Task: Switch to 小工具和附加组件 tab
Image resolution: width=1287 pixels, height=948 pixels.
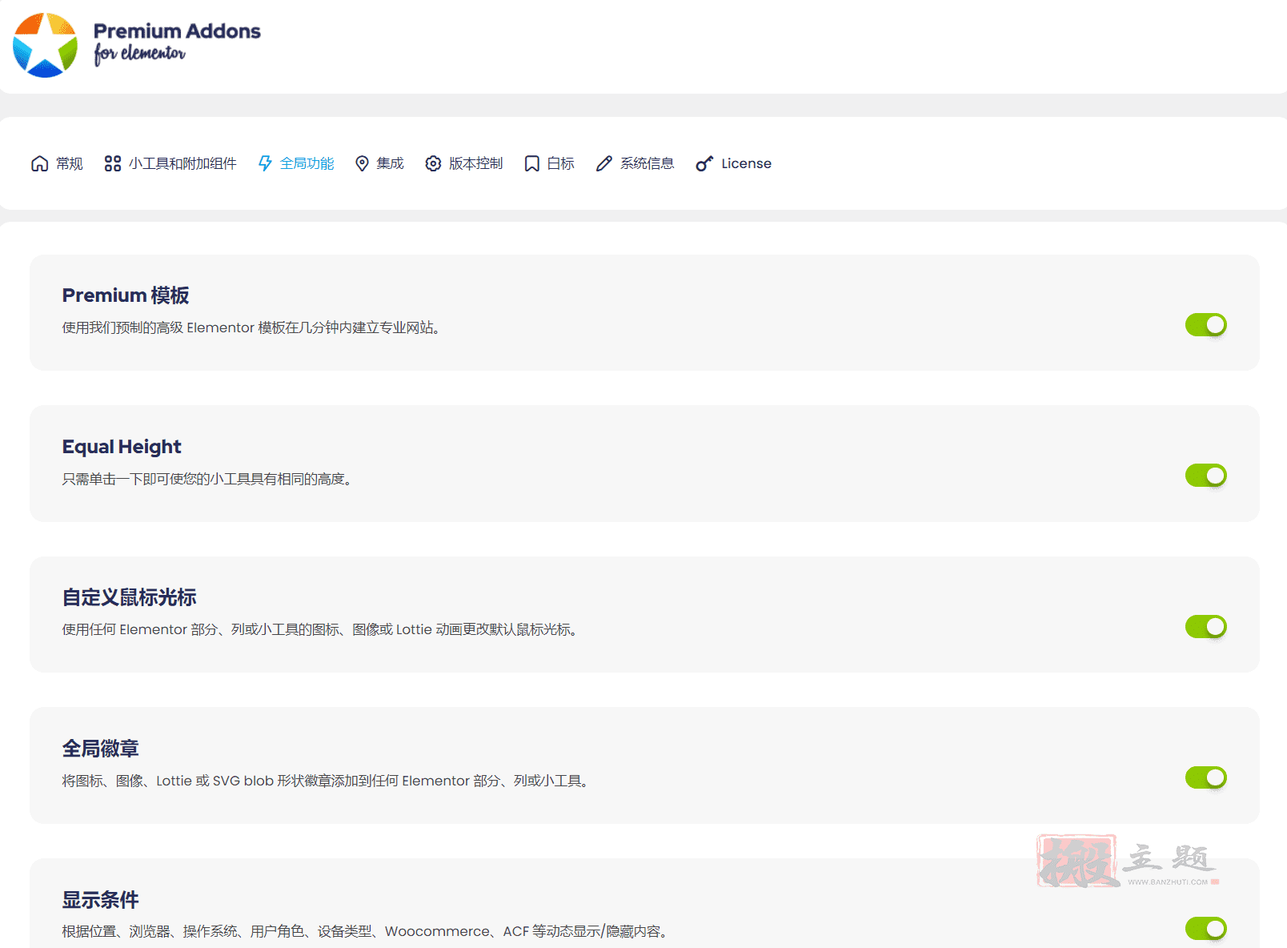Action: pyautogui.click(x=170, y=163)
